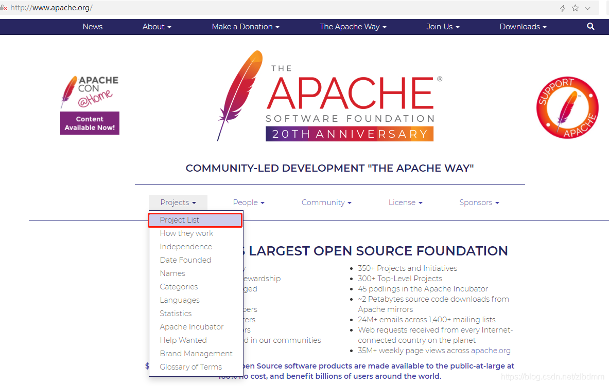Expand the Downloads dropdown
The width and height of the screenshot is (609, 386).
coord(523,27)
